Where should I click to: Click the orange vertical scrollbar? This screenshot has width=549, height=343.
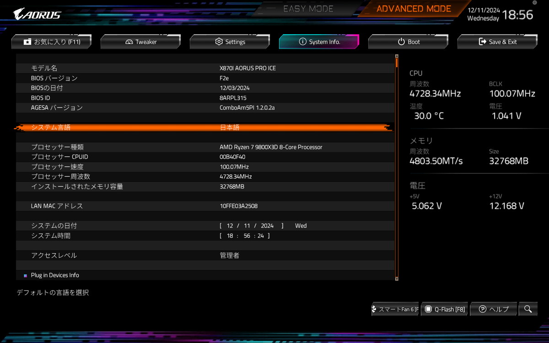[397, 167]
